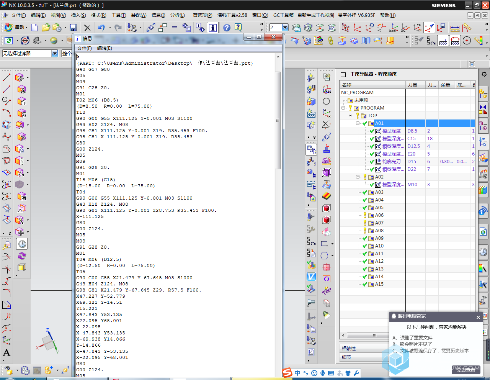The width and height of the screenshot is (490, 380).
Task: Click the navigator horizontal scrollbar thumb
Action: pyautogui.click(x=374, y=335)
